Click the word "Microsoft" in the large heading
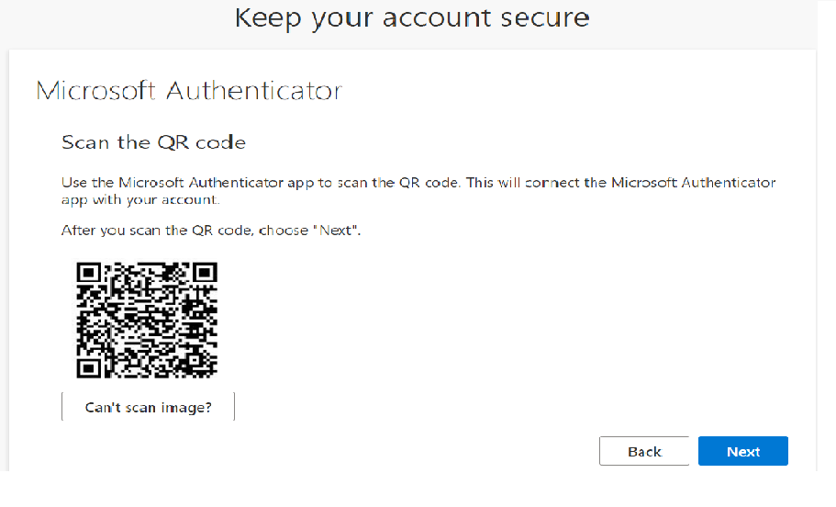The height and width of the screenshot is (507, 836). point(96,91)
